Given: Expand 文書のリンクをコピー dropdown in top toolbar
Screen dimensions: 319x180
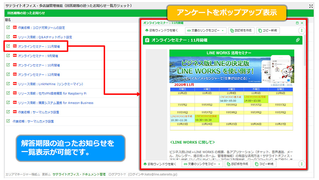Looking at the screenshot, I should (222, 31).
